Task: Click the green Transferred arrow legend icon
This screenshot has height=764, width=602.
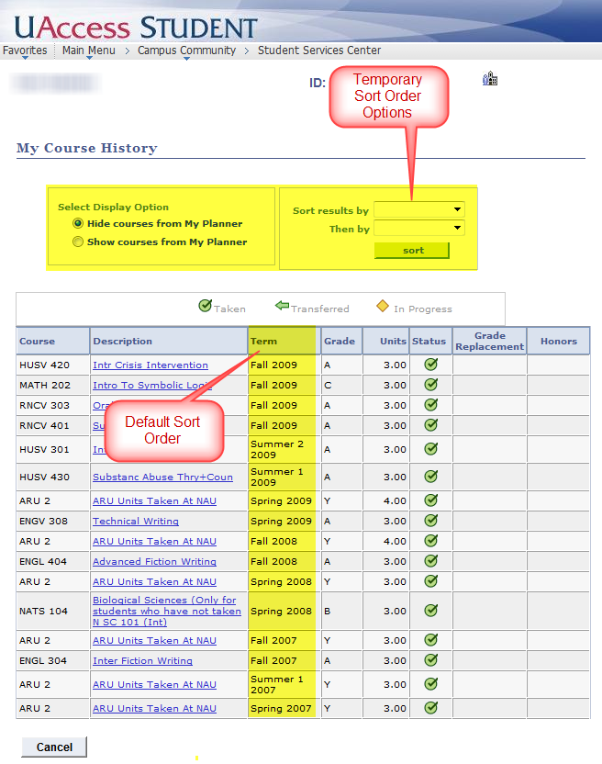Action: (283, 307)
